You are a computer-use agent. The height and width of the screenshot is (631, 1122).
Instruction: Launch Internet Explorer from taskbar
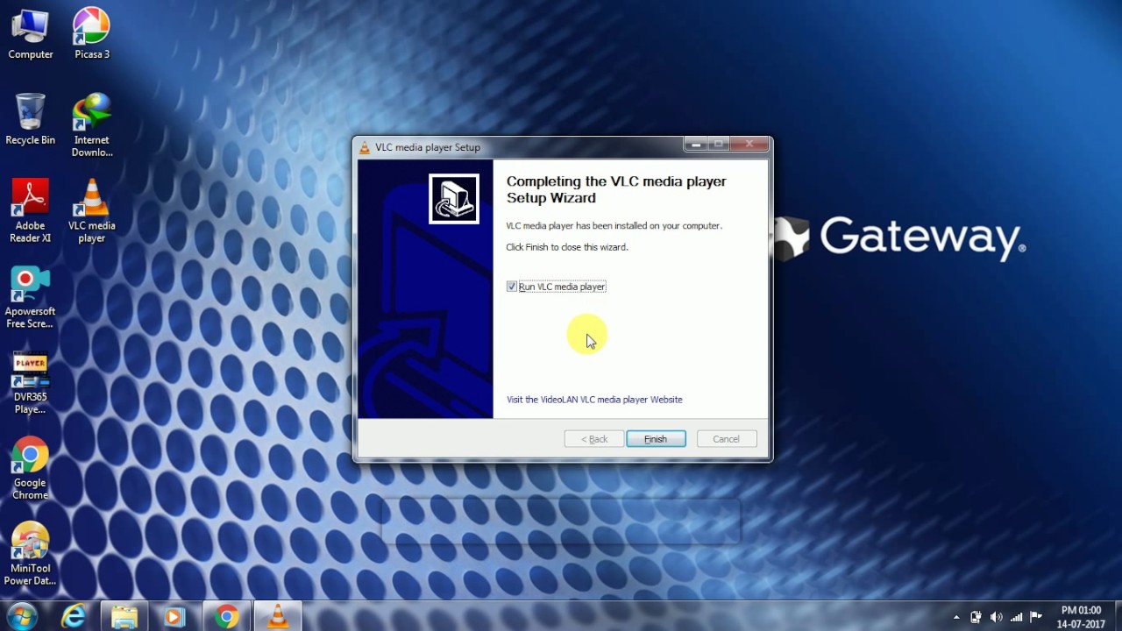pos(74,616)
